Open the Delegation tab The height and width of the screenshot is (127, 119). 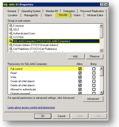(x=69, y=11)
